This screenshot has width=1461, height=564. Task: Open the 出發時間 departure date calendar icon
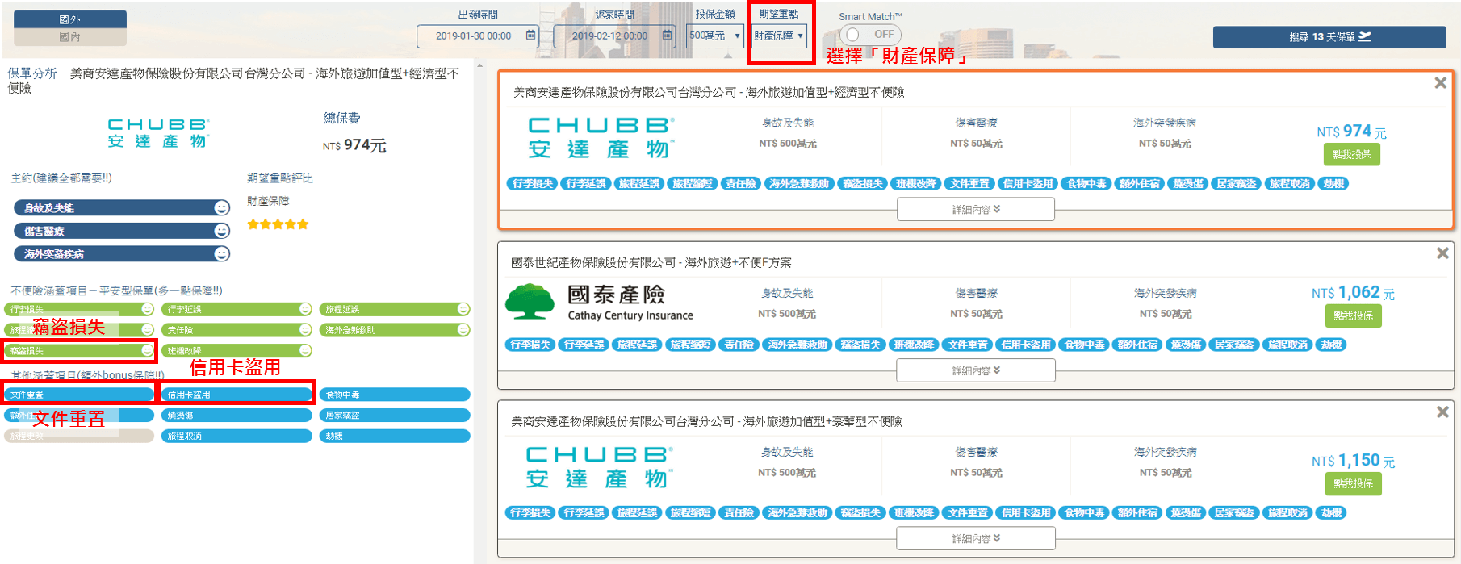(x=530, y=36)
